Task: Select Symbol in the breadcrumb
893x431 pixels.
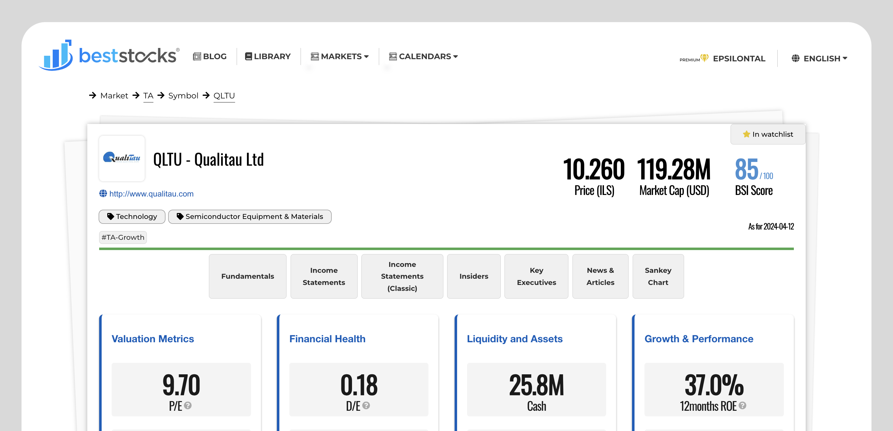Action: point(183,96)
